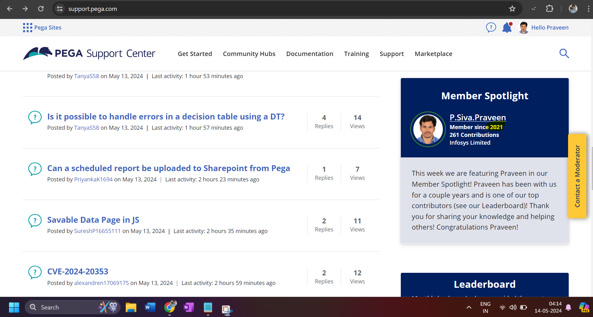Click volume speaker tray icon
Image resolution: width=593 pixels, height=317 pixels.
513,307
